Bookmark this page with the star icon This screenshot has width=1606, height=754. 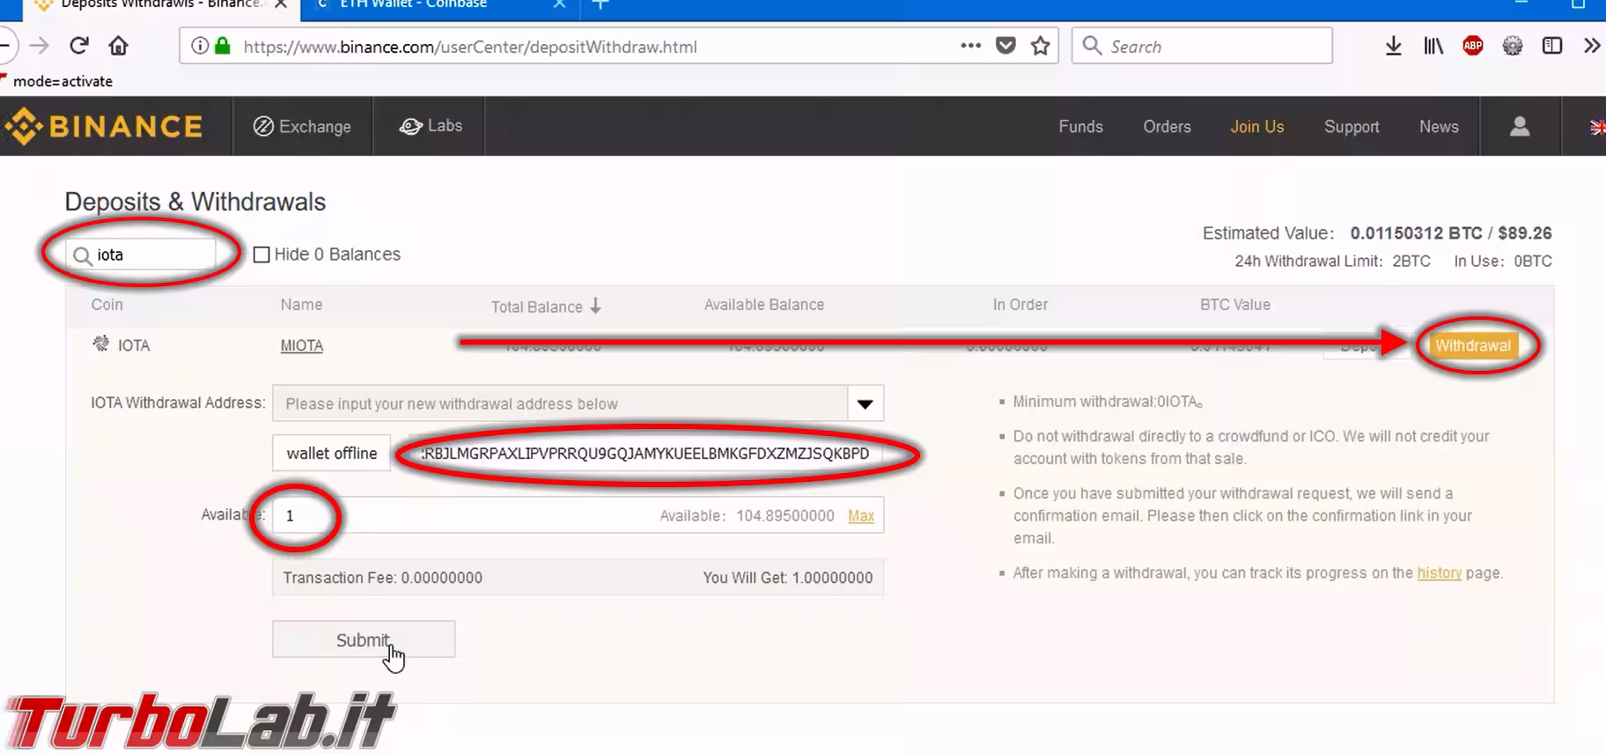1040,46
